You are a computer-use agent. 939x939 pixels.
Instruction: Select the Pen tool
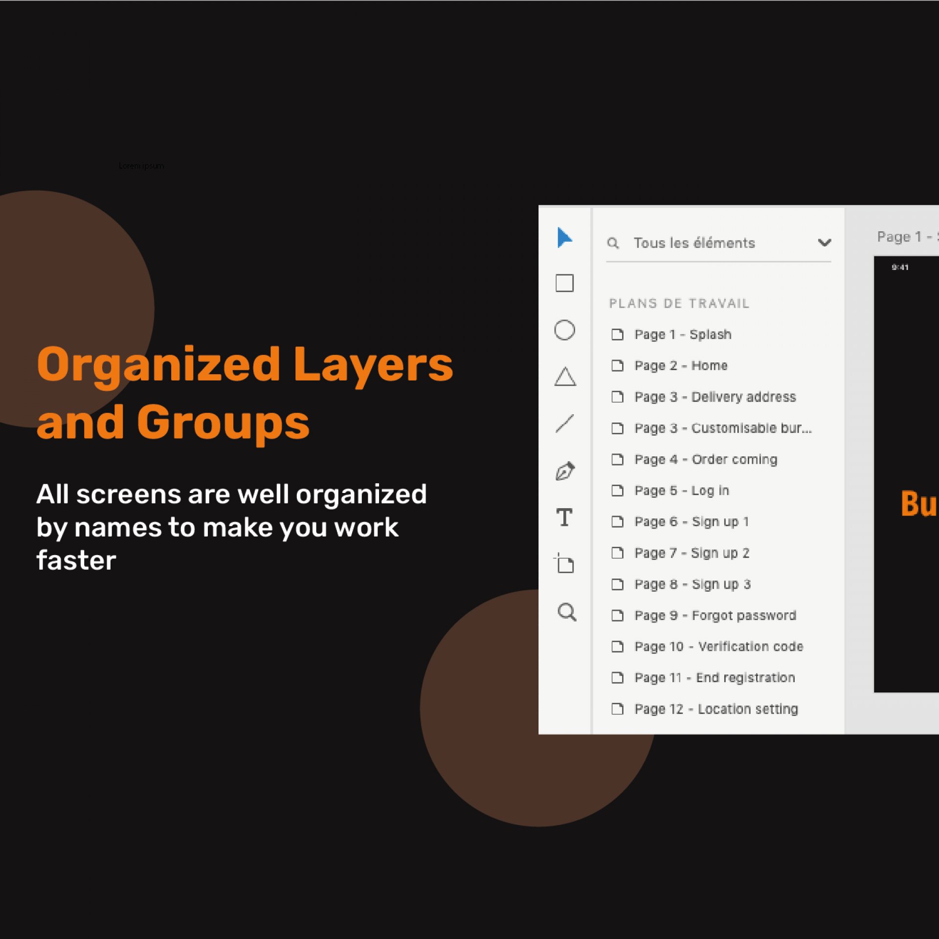tap(565, 471)
